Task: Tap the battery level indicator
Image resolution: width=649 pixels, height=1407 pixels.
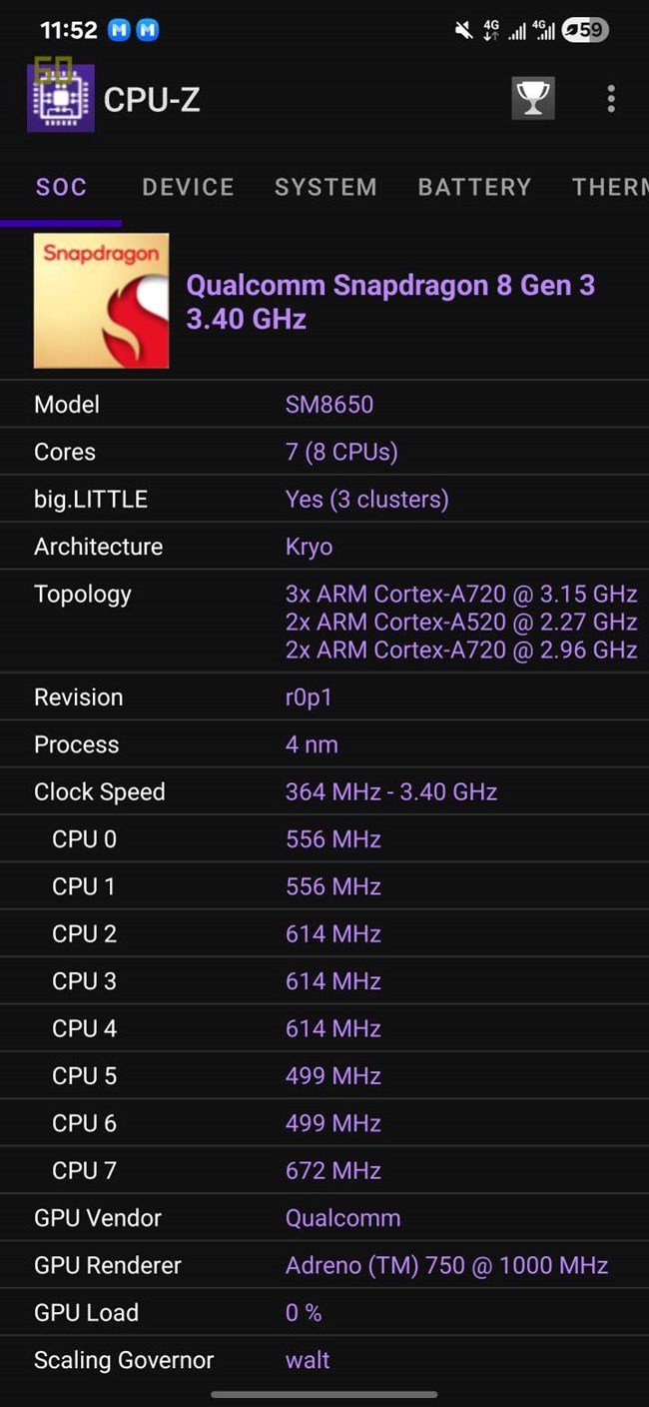Action: (x=585, y=30)
